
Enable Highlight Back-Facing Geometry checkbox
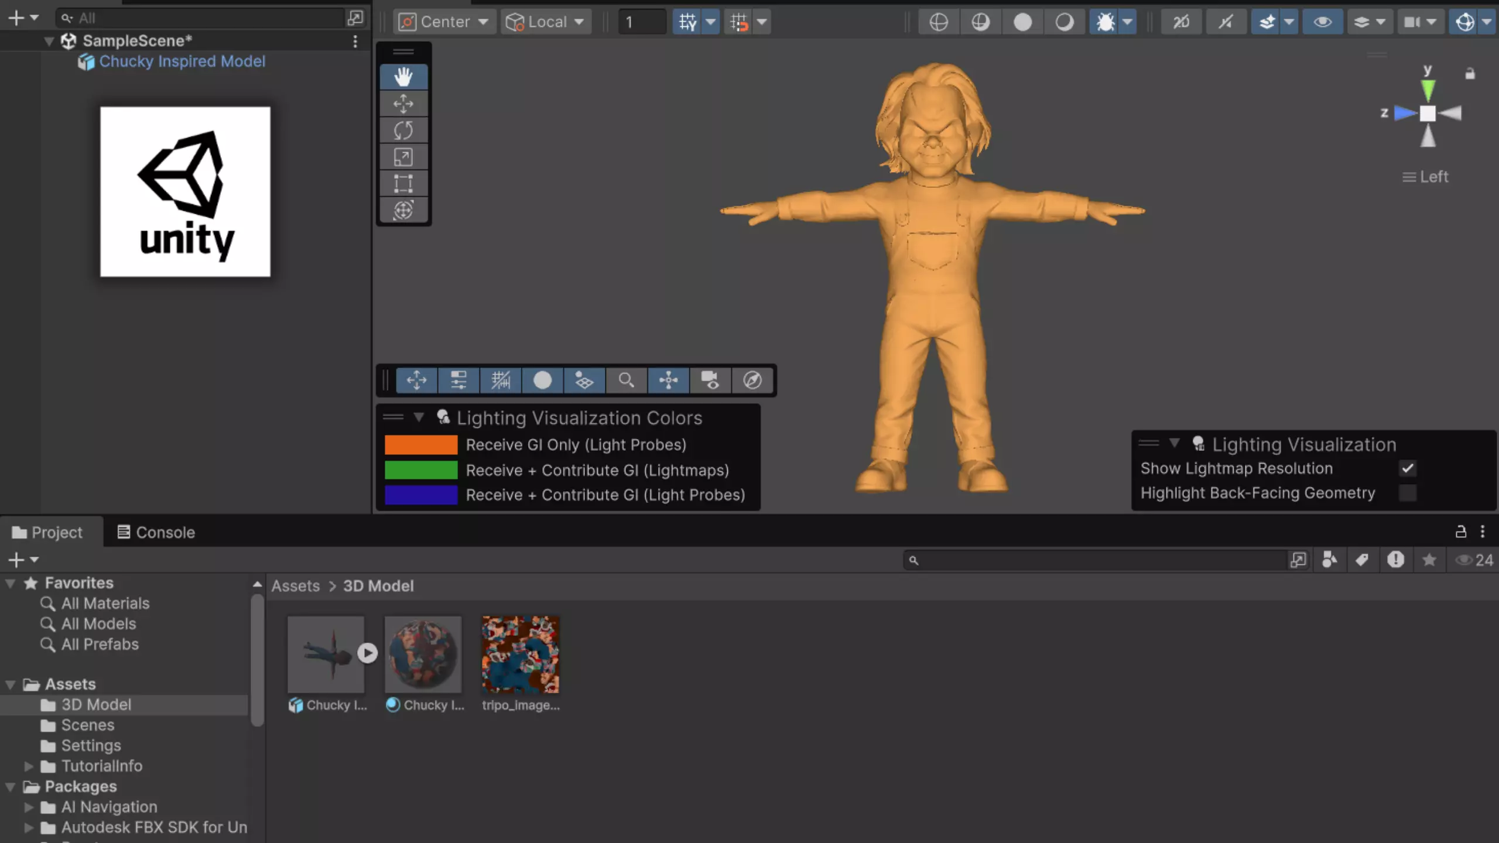[1408, 493]
